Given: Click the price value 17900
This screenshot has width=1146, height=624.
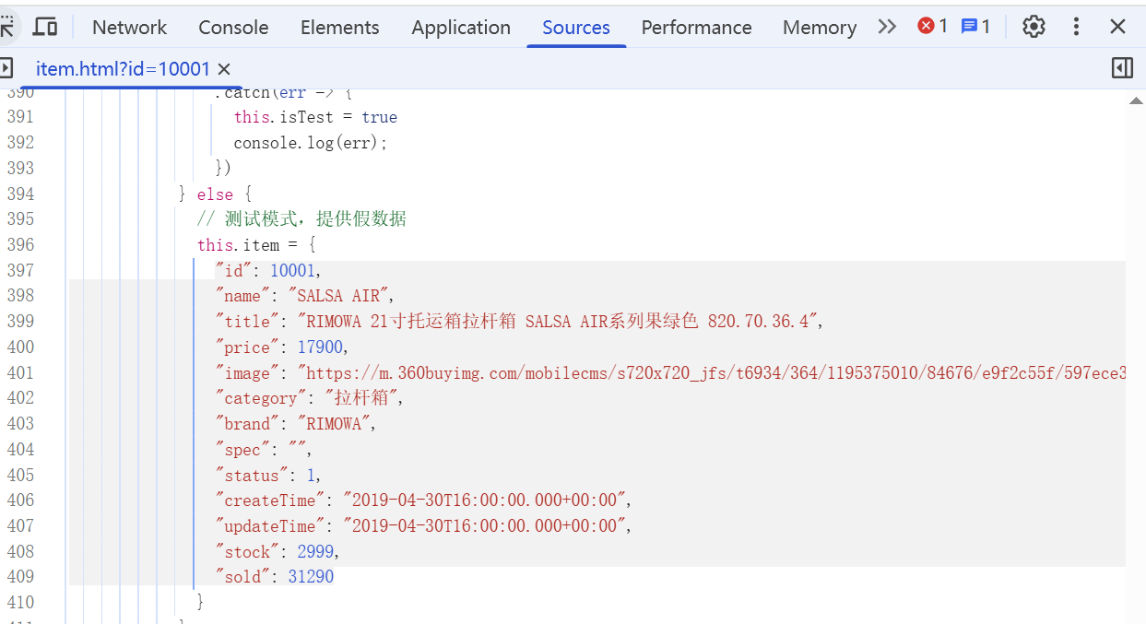Looking at the screenshot, I should (319, 347).
